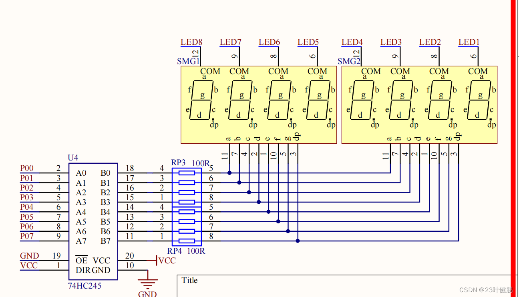This screenshot has height=297, width=519.
Task: Click the junction dot on the B7 wire
Action: [298, 241]
